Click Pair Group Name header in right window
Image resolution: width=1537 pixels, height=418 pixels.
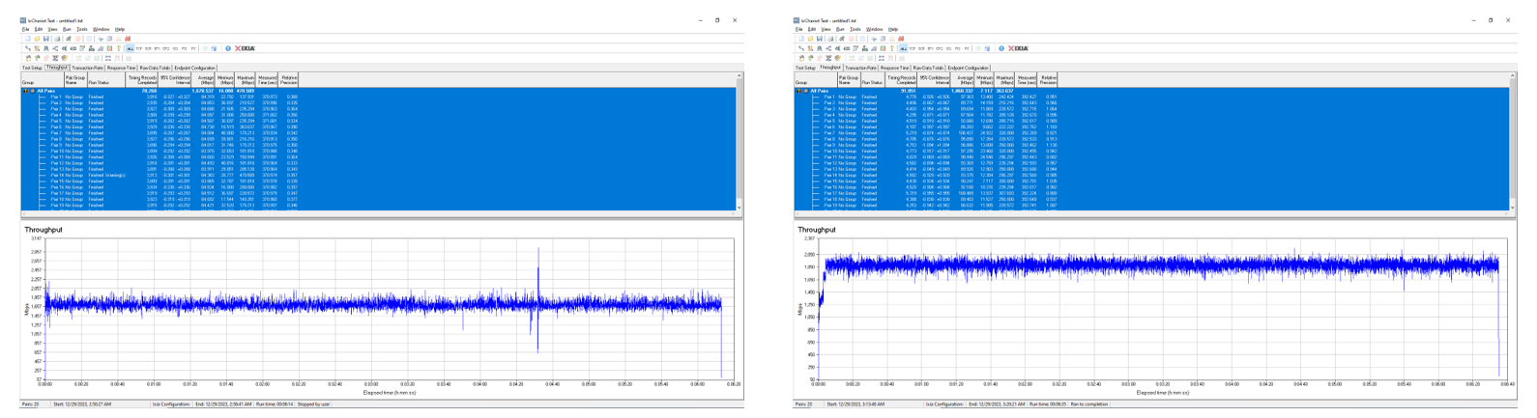(848, 80)
